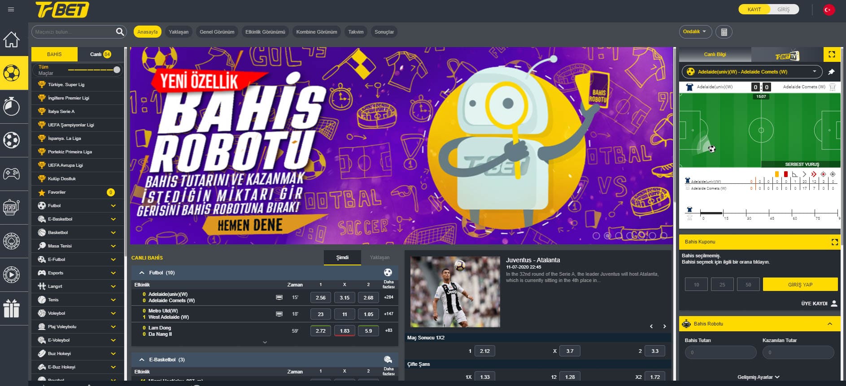Image resolution: width=846 pixels, height=386 pixels.
Task: Expand the Futbol sport category
Action: click(x=113, y=206)
